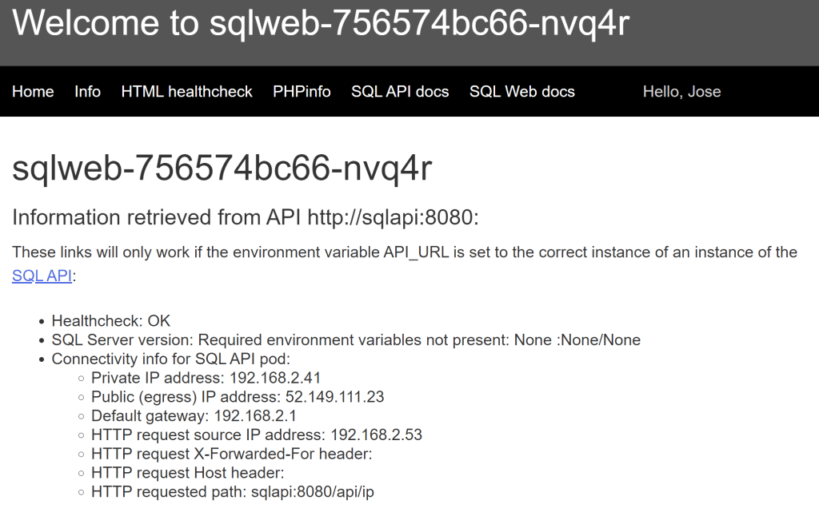819x520 pixels.
Task: Click the SQL Server version line
Action: [346, 340]
